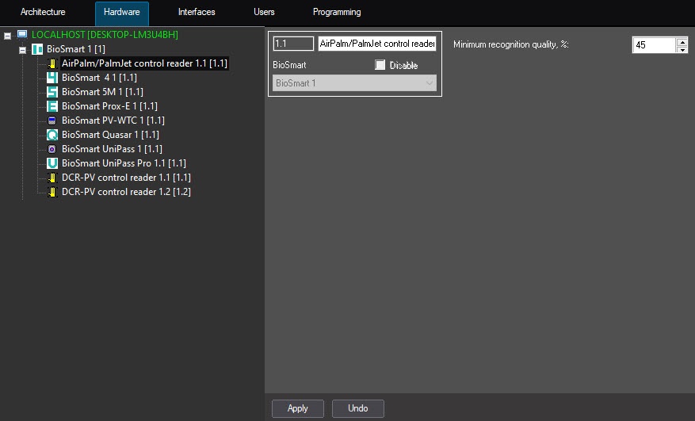Click the BioSmart UniPass 1 icon
Screen dimensions: 695x421
52,148
